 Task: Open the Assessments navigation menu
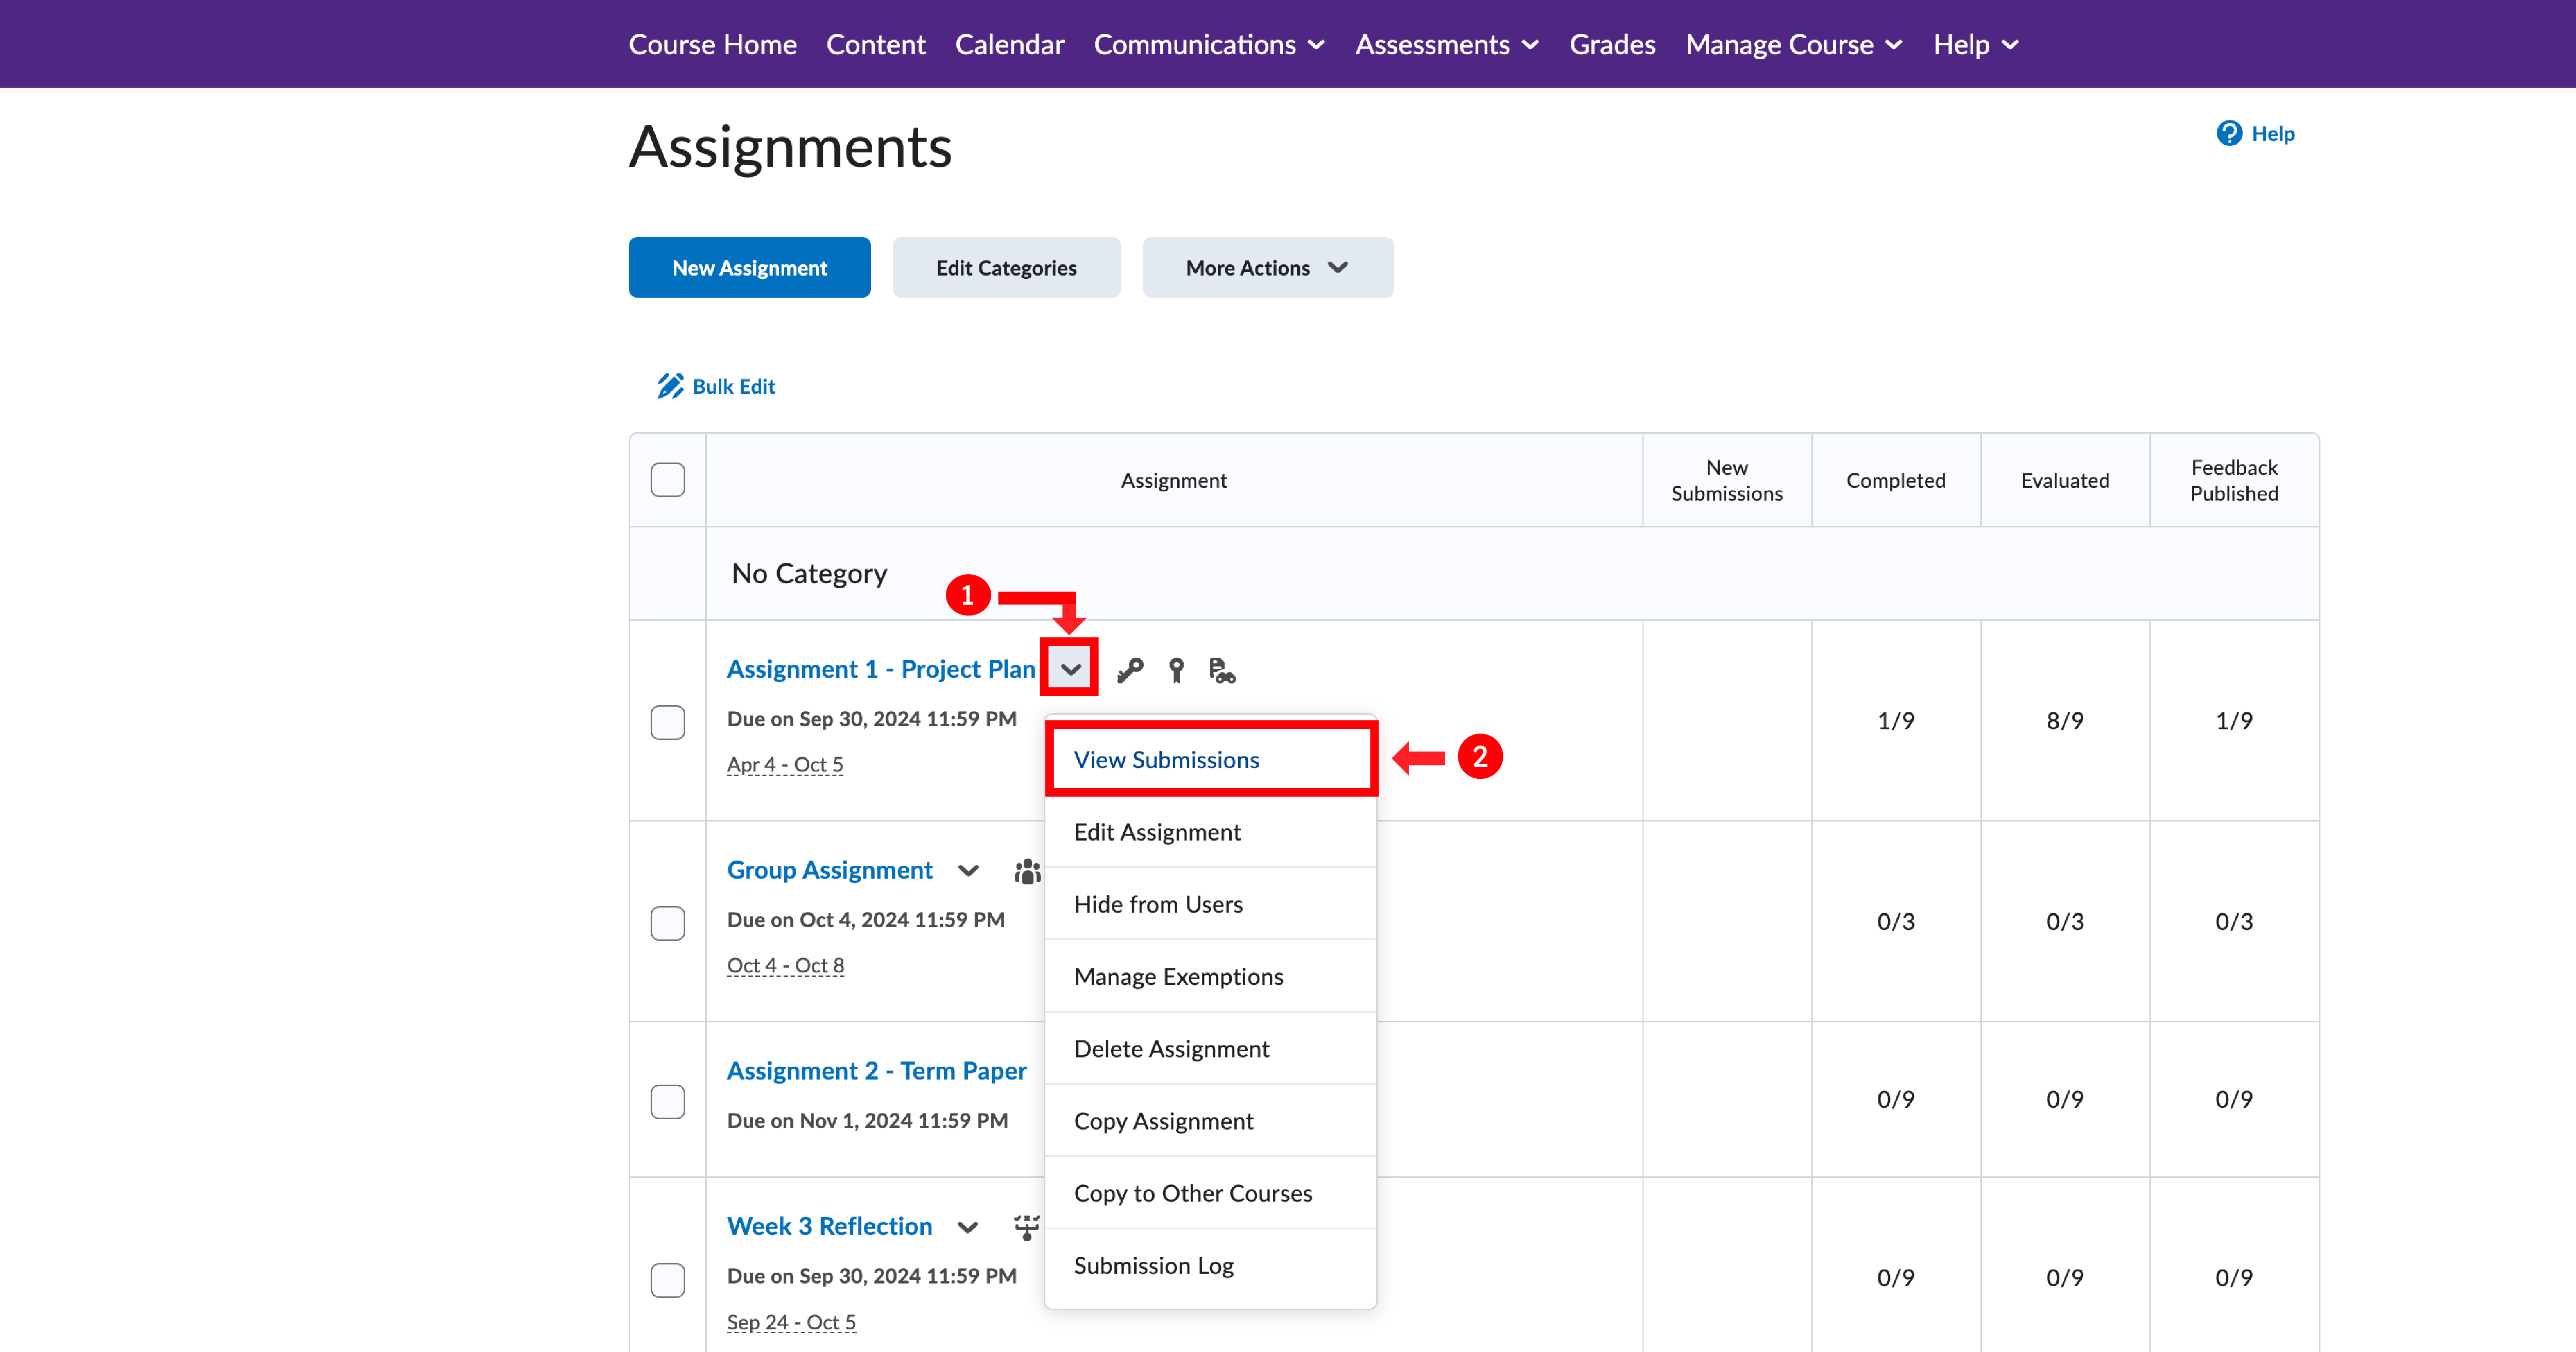(1447, 44)
